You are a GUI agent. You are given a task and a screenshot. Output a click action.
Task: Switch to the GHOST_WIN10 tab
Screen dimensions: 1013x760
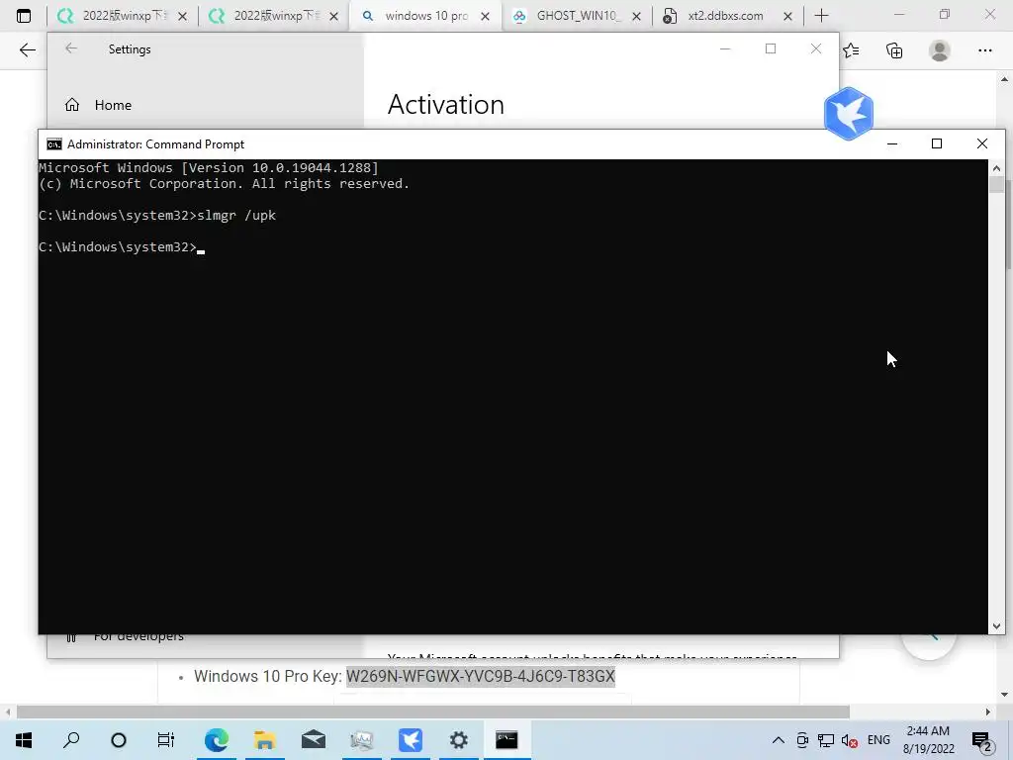click(577, 16)
